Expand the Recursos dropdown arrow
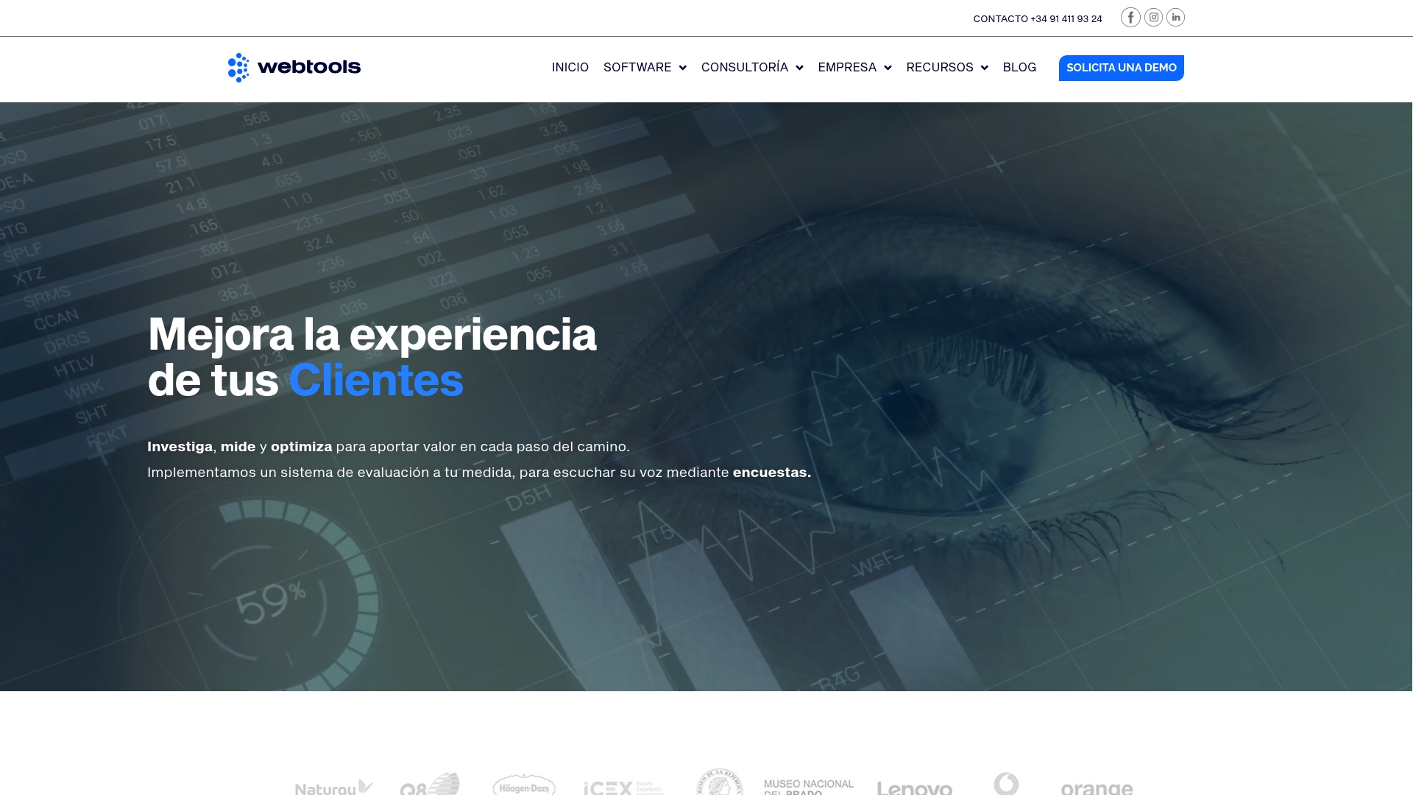 (x=984, y=68)
